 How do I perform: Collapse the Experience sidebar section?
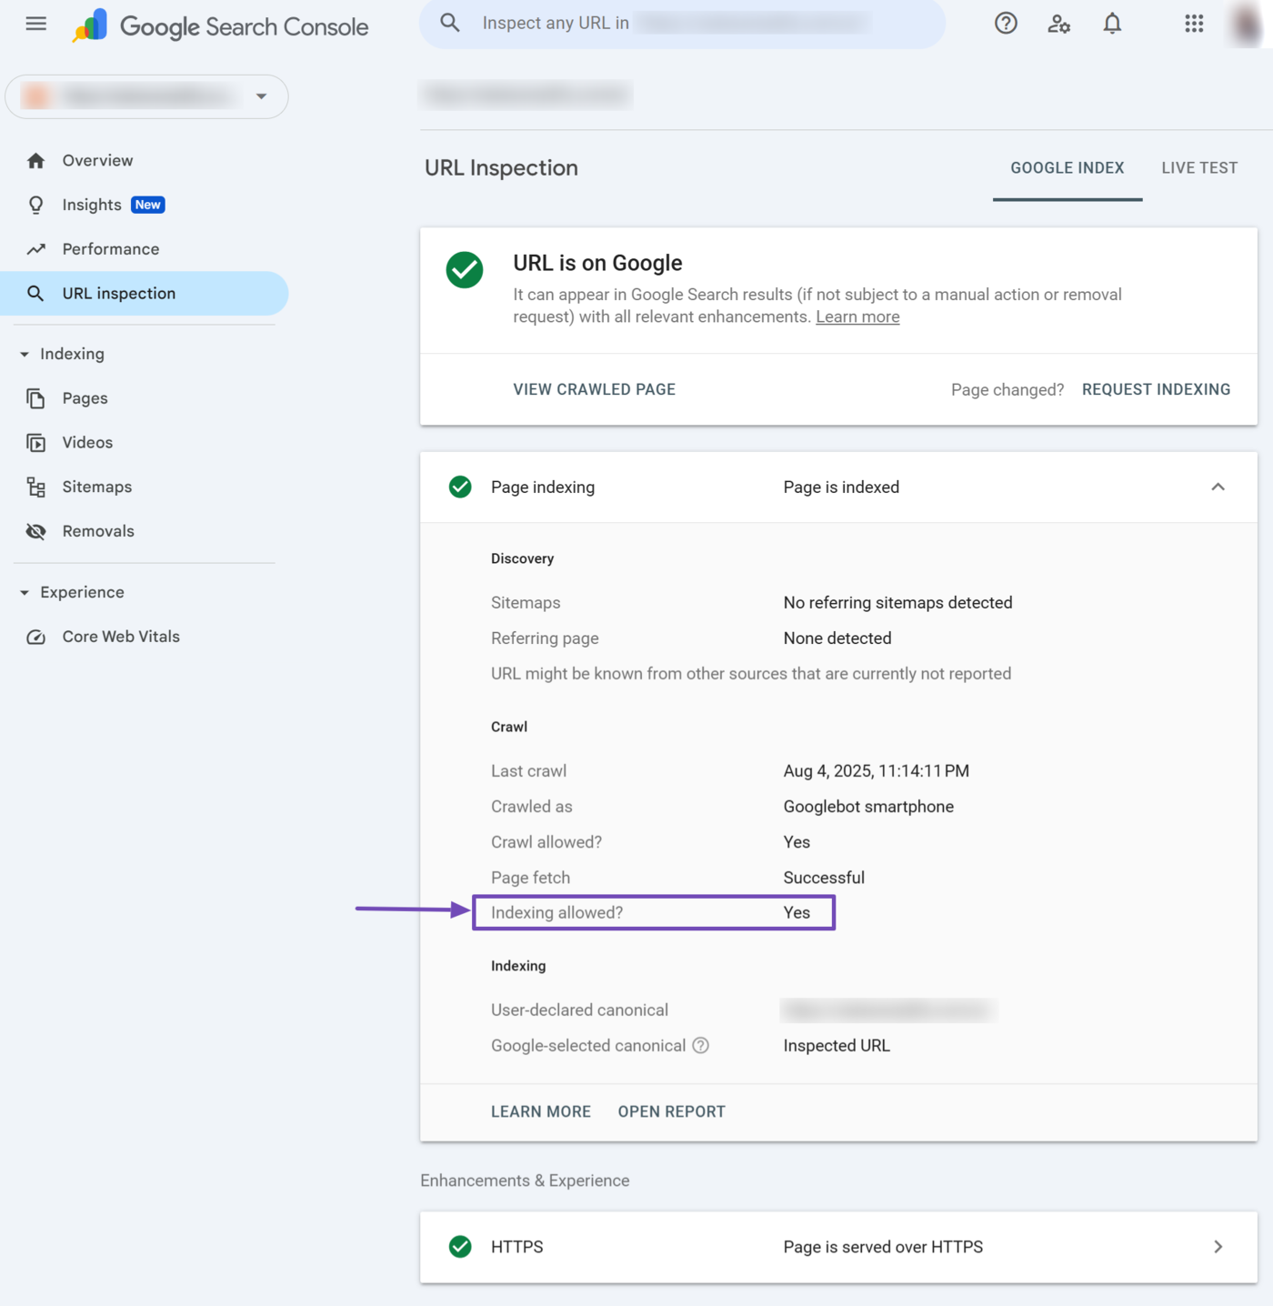click(x=25, y=592)
